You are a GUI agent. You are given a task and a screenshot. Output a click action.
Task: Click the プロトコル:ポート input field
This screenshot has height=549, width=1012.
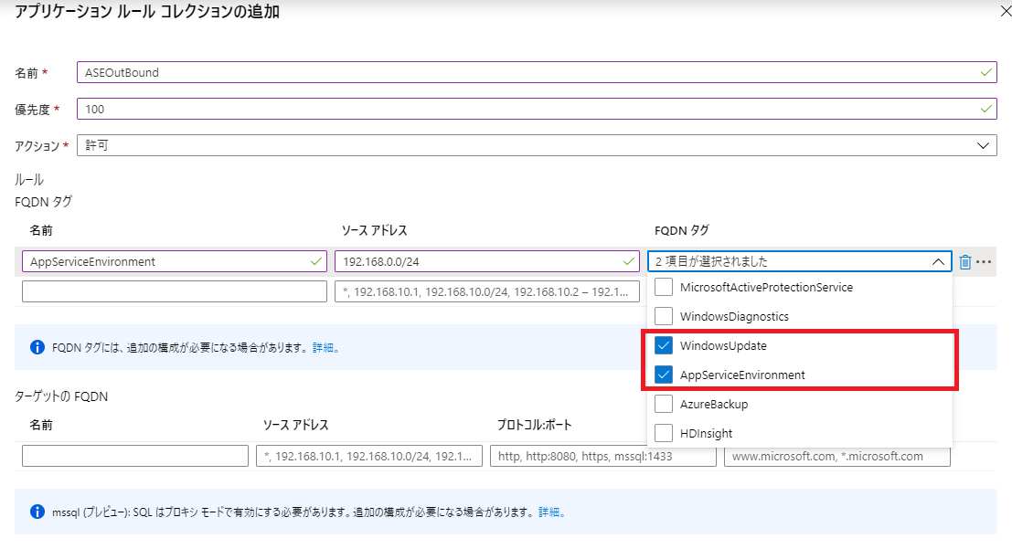pyautogui.click(x=602, y=456)
